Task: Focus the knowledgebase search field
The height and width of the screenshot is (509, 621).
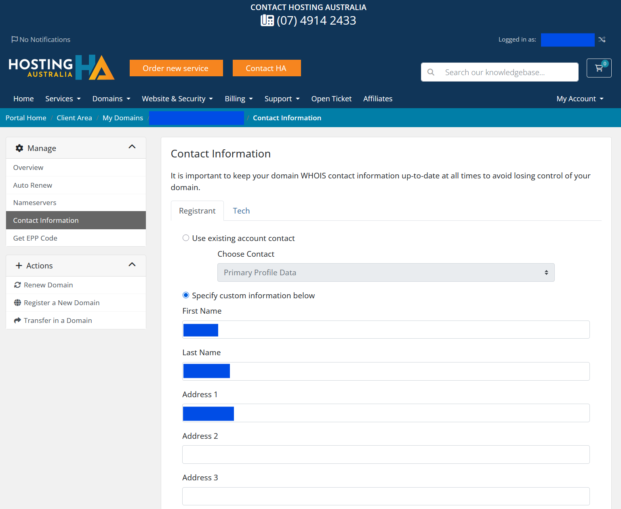Action: [500, 72]
